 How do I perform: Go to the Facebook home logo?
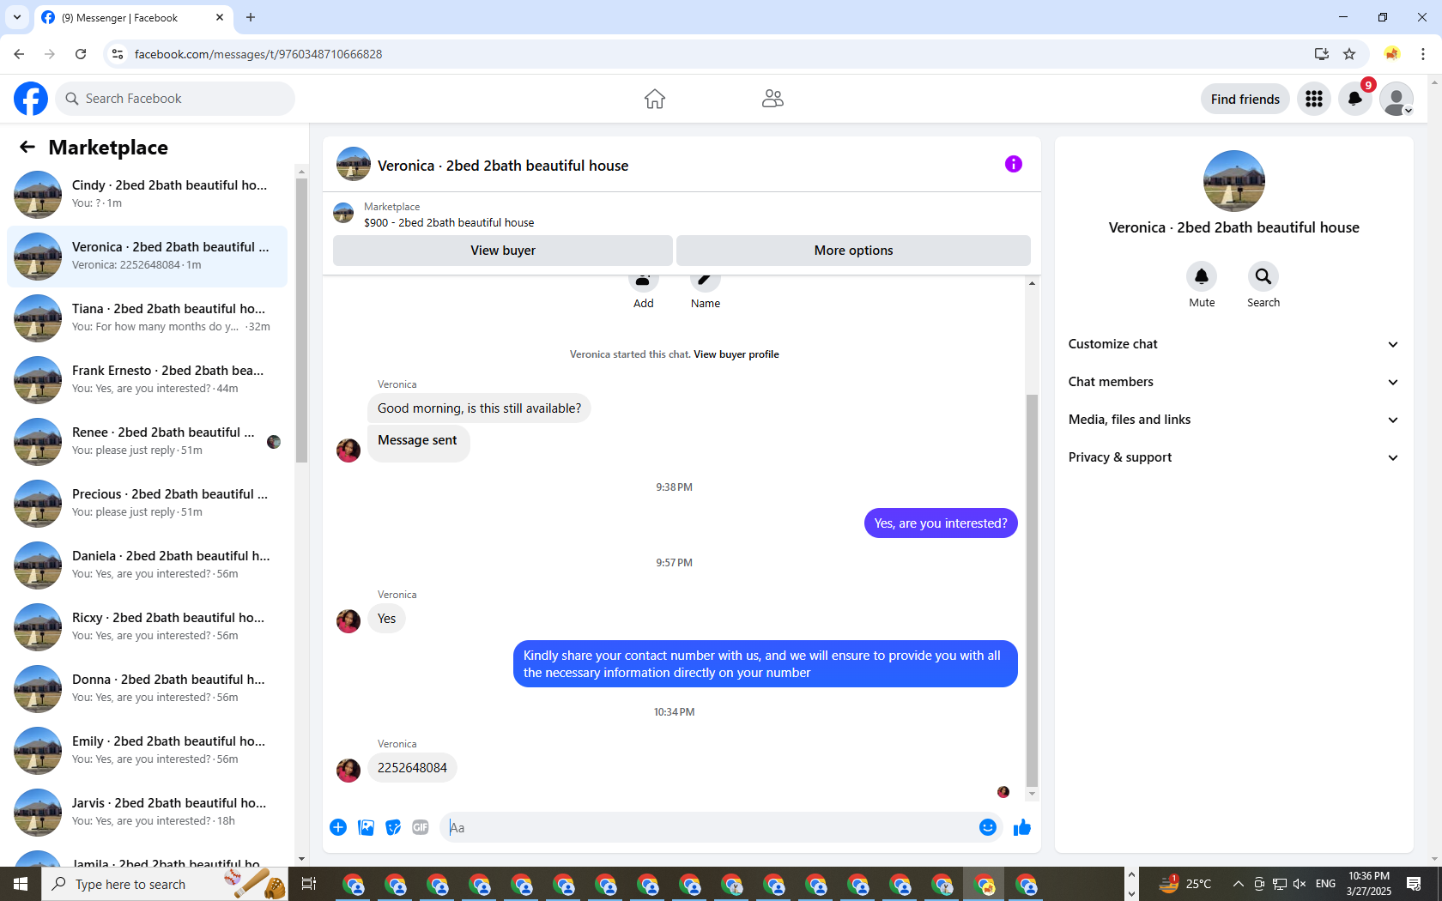31,99
